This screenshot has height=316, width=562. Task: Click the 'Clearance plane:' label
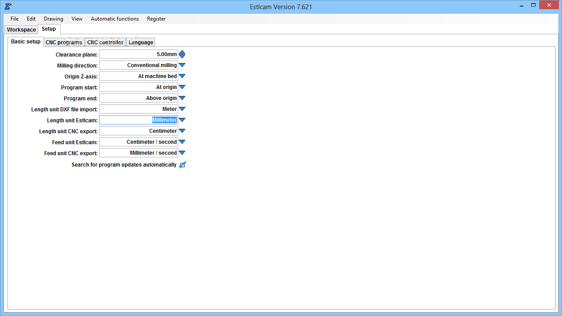coord(76,55)
